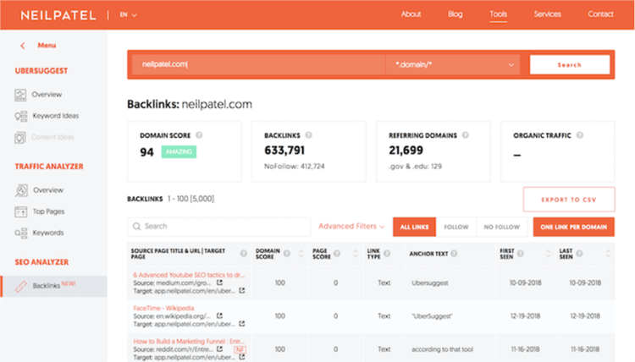Click help icon in Page Score column header
The width and height of the screenshot is (635, 362).
[x=337, y=254]
